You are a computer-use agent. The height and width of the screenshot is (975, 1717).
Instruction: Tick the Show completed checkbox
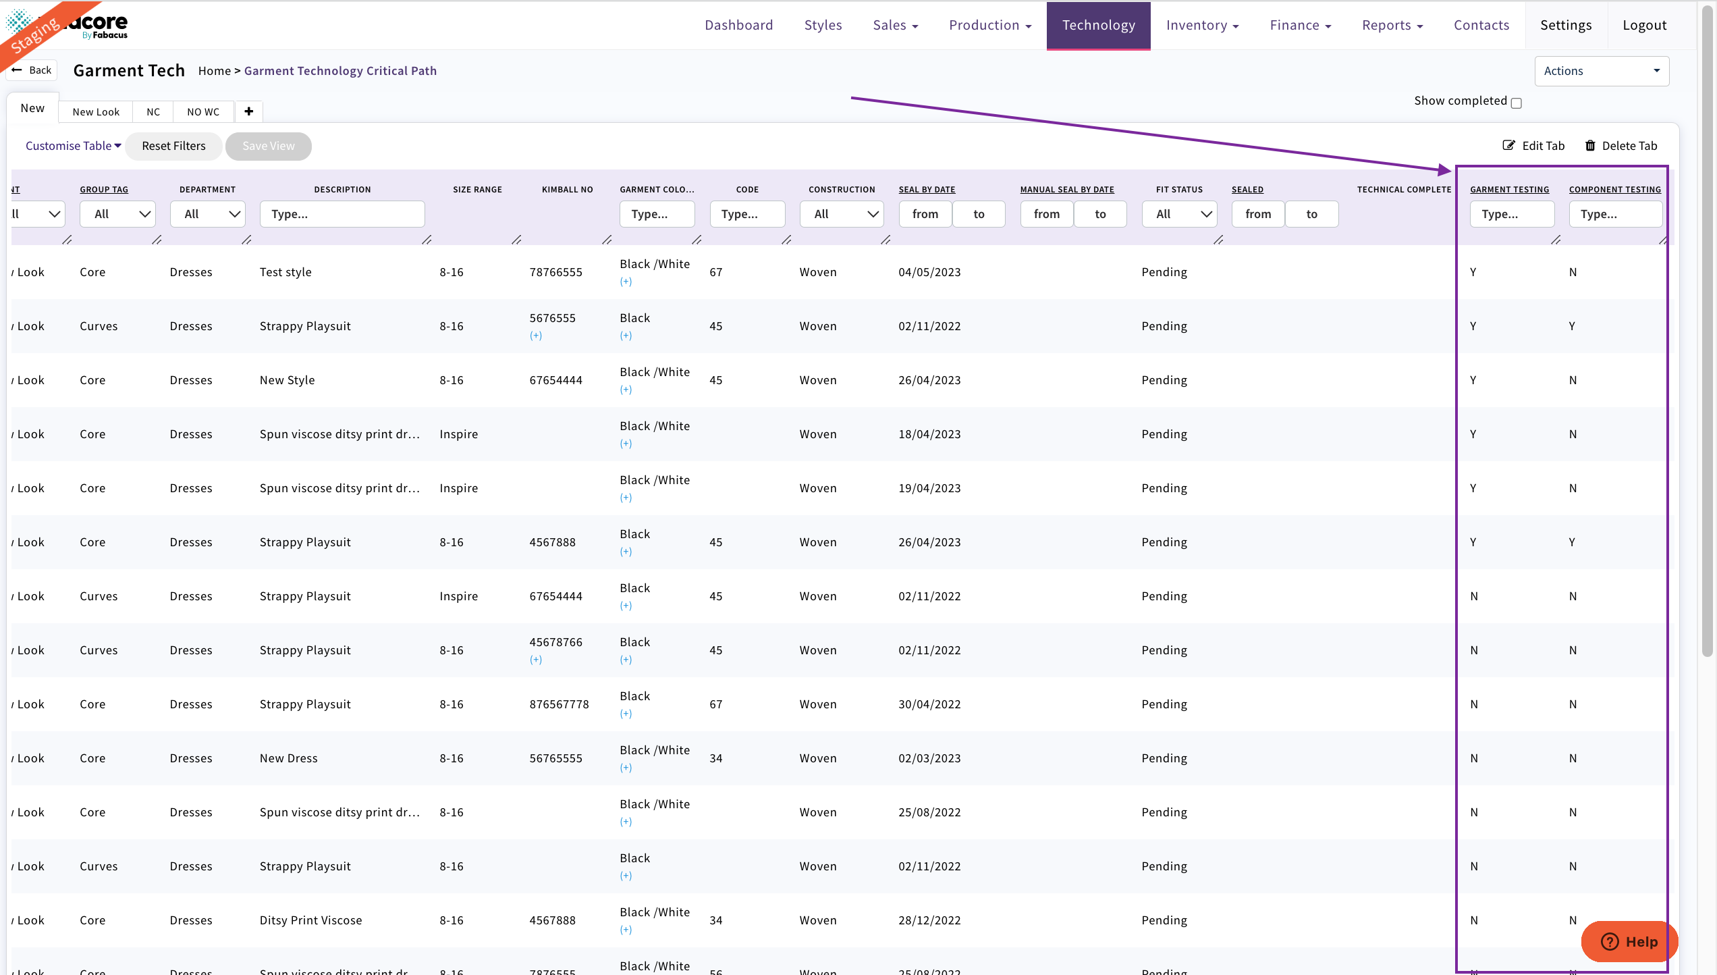(x=1517, y=103)
